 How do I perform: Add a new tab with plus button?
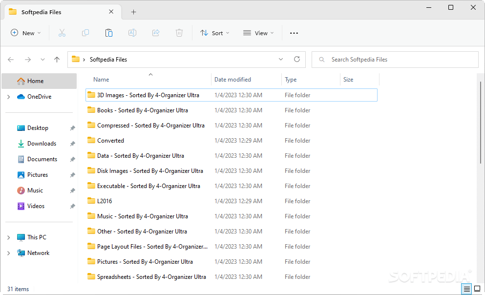point(134,12)
